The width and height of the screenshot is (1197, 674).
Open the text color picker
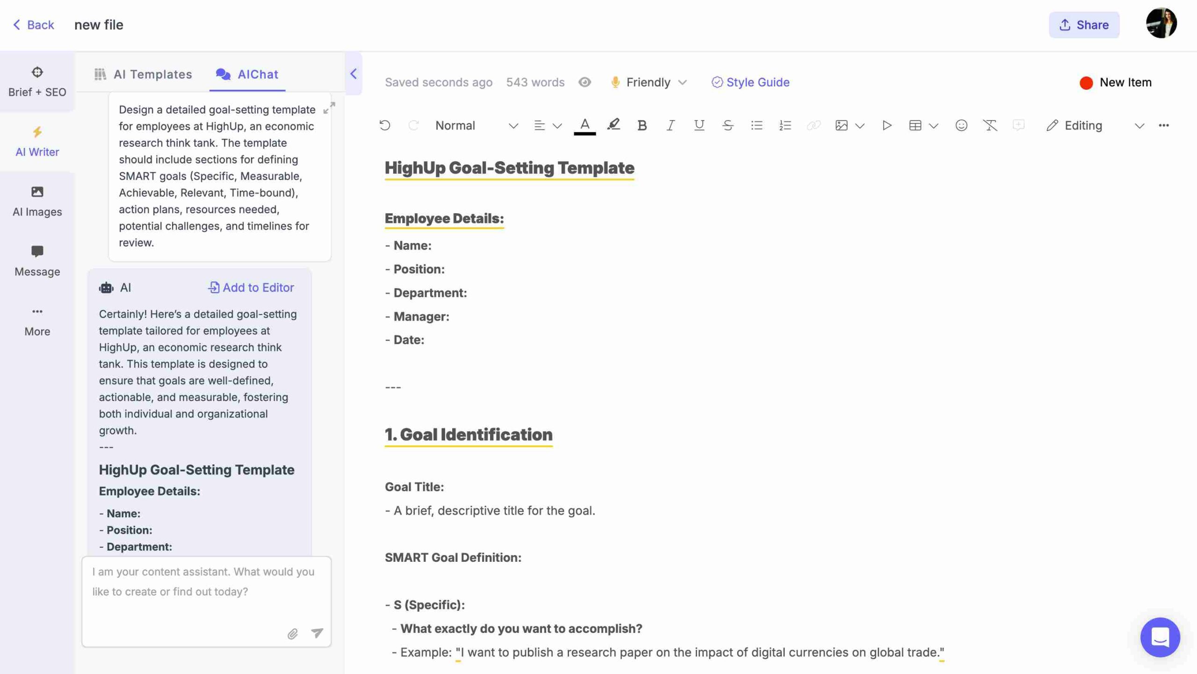pos(584,125)
